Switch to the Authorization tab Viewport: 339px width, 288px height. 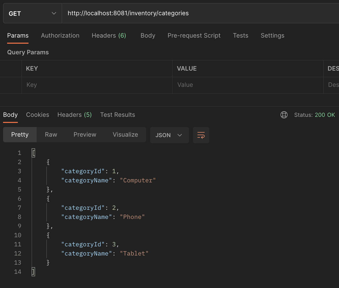tap(60, 36)
